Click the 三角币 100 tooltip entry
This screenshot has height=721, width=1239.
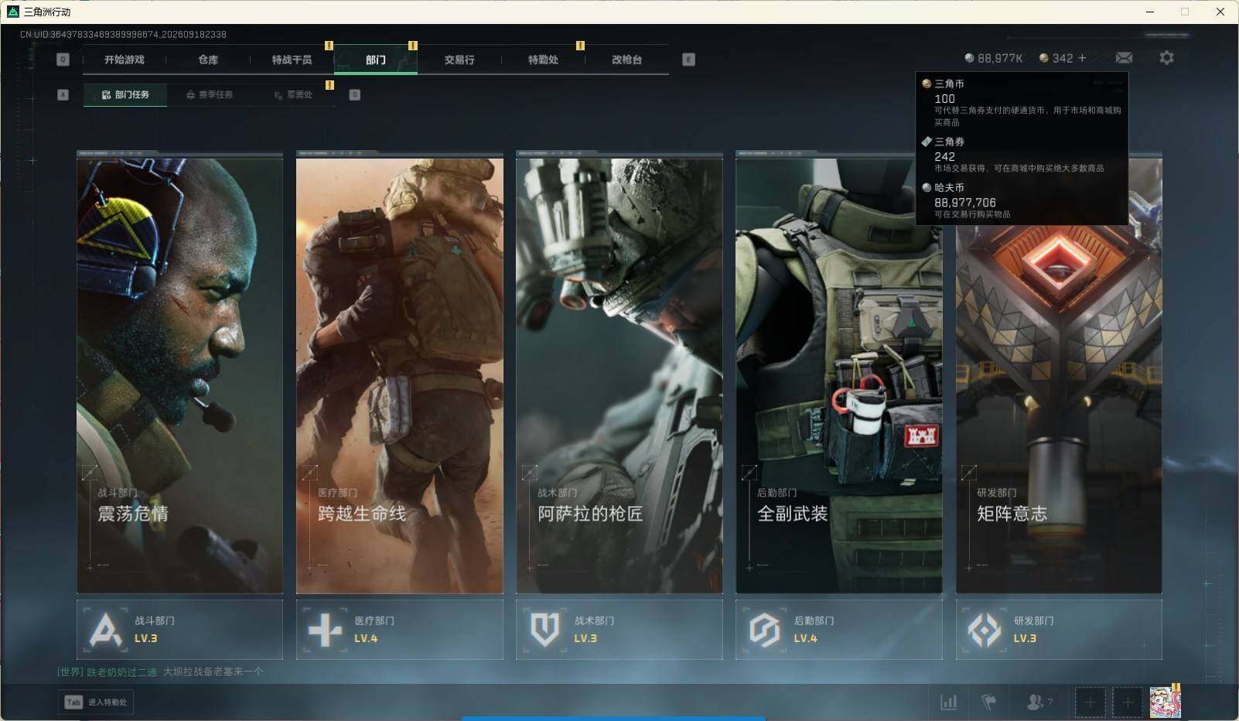tap(1022, 102)
